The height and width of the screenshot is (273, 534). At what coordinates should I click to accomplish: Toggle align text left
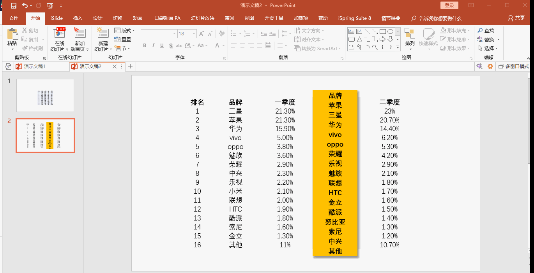[234, 45]
